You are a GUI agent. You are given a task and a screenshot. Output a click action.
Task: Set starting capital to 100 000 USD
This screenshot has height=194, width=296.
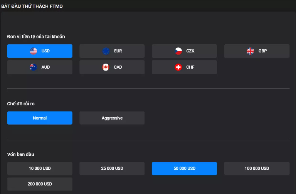257,169
